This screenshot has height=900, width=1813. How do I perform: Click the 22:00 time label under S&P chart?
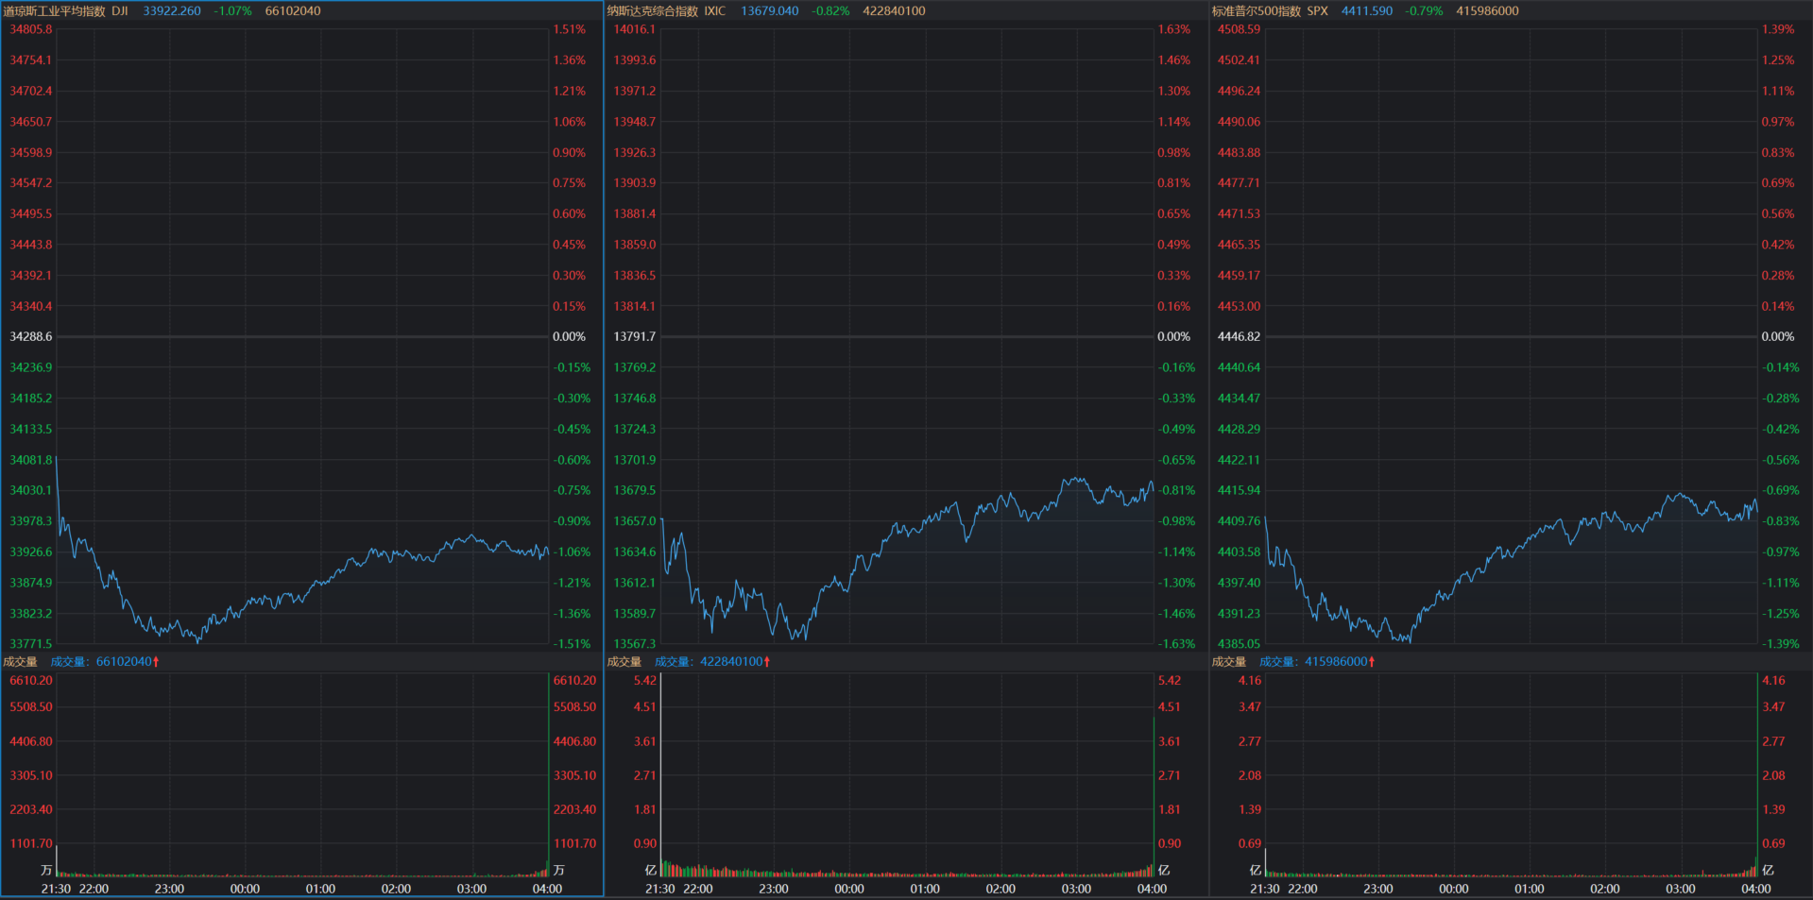(1302, 889)
